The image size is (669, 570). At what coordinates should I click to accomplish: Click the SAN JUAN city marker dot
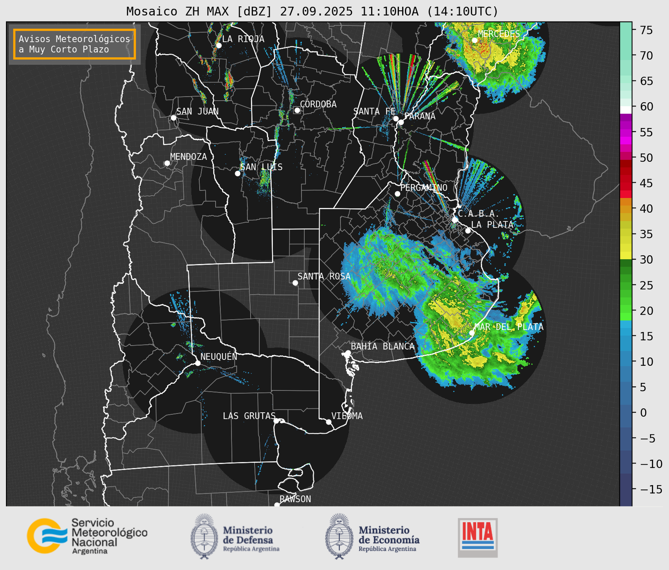(x=173, y=118)
